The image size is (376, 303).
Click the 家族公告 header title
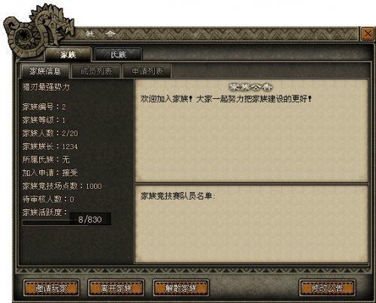(x=251, y=87)
